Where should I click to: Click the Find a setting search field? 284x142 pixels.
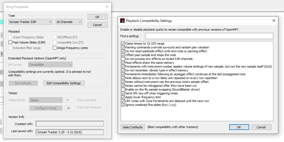(x=209, y=36)
